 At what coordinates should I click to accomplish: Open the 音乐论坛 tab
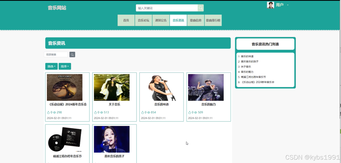[x=144, y=20]
